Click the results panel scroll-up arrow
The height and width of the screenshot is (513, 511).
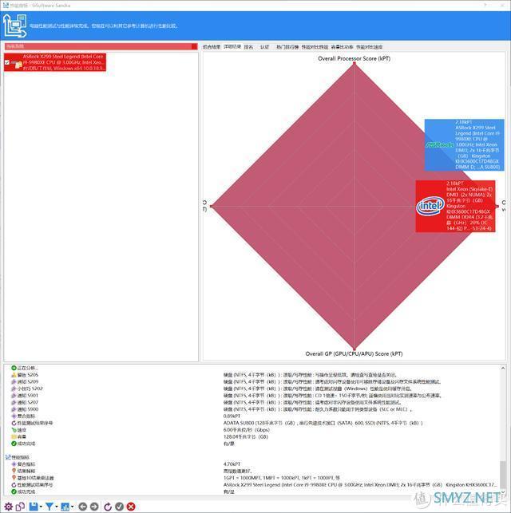[x=503, y=369]
